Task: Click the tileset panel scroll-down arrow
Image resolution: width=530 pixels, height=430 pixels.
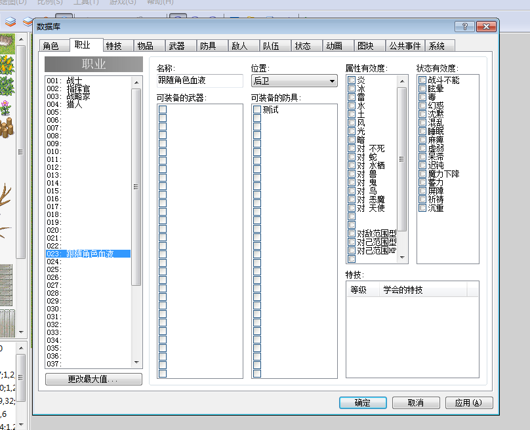Action: (x=21, y=332)
